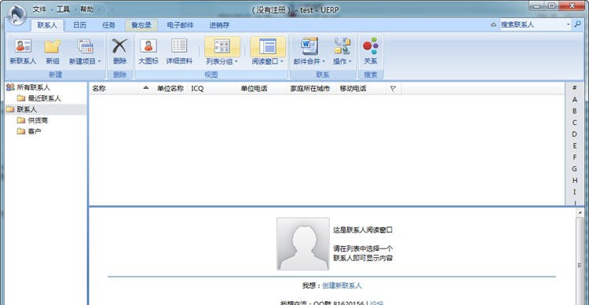589x305 pixels.
Task: Open the 阅读窗口 dropdown label
Action: pos(268,61)
